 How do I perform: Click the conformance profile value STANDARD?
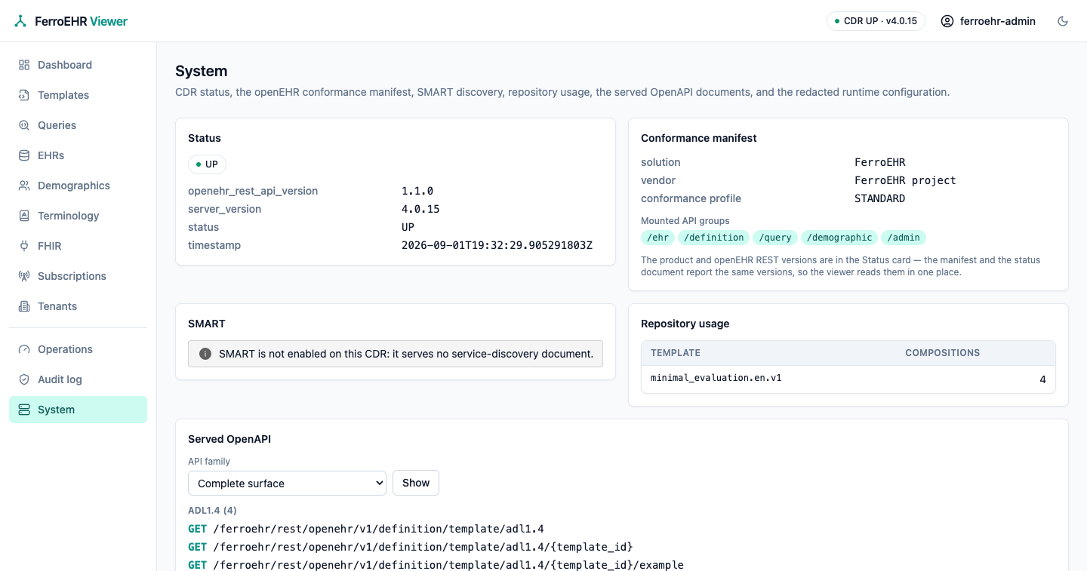(x=879, y=198)
